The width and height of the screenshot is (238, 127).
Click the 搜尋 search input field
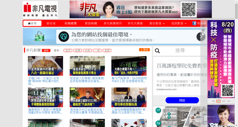(180, 50)
